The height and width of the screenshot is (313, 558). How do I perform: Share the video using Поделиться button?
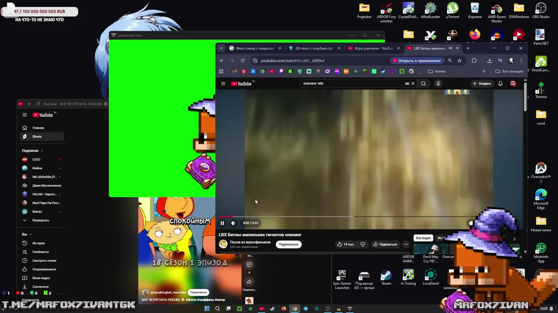[x=384, y=244]
